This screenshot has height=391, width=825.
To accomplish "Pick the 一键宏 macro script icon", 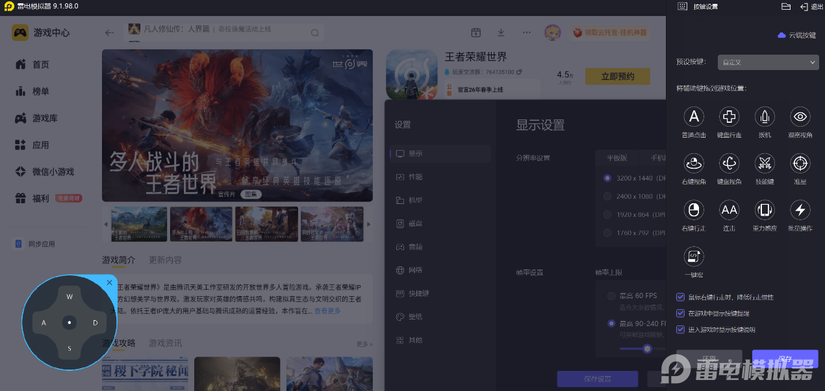I will click(694, 256).
